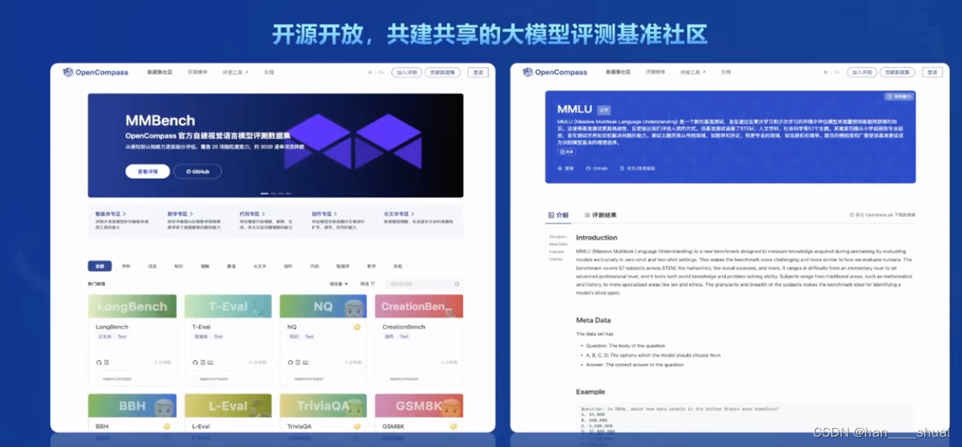Click 论文/技术报告 link on MMLU banner
Screen dimensions: 962x447
point(637,168)
